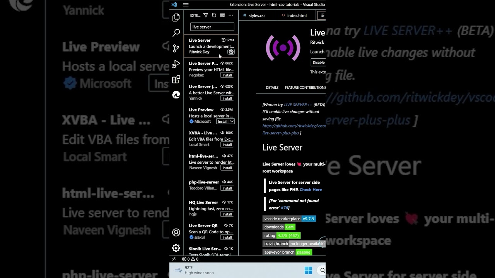Viewport: 495px width, 278px height.
Task: Click appveyor branch passing badge
Action: point(287,252)
